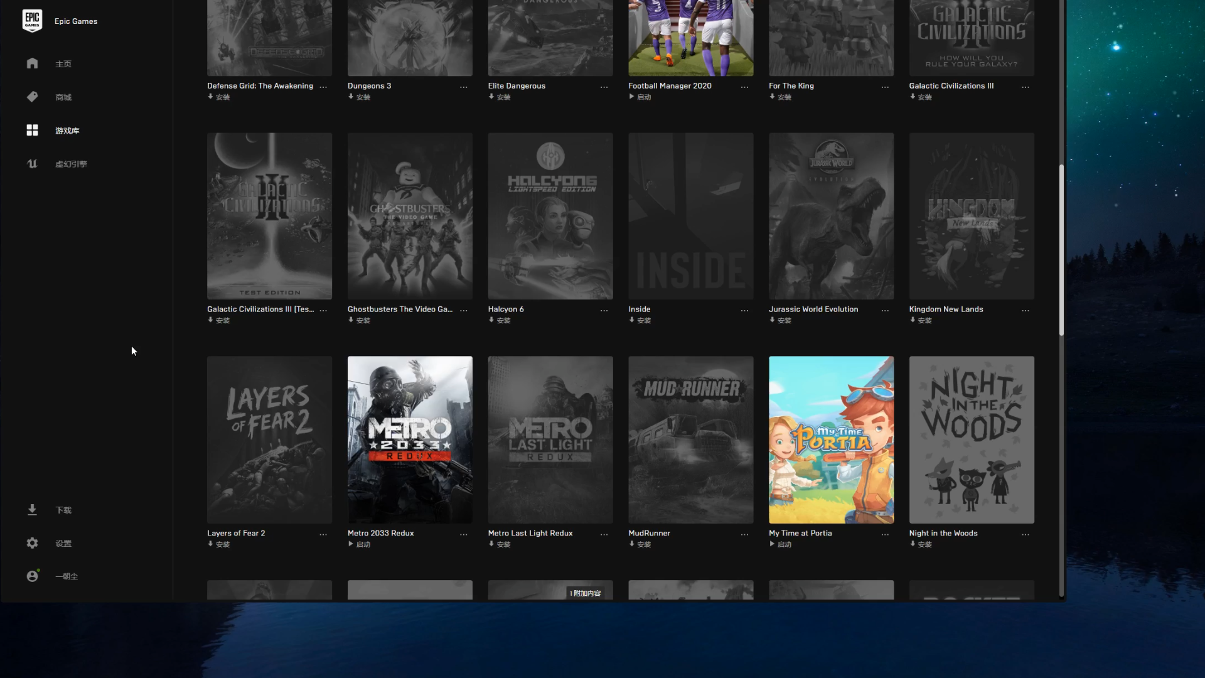This screenshot has height=678, width=1205.
Task: Open the 设置 settings menu item
Action: pos(63,544)
